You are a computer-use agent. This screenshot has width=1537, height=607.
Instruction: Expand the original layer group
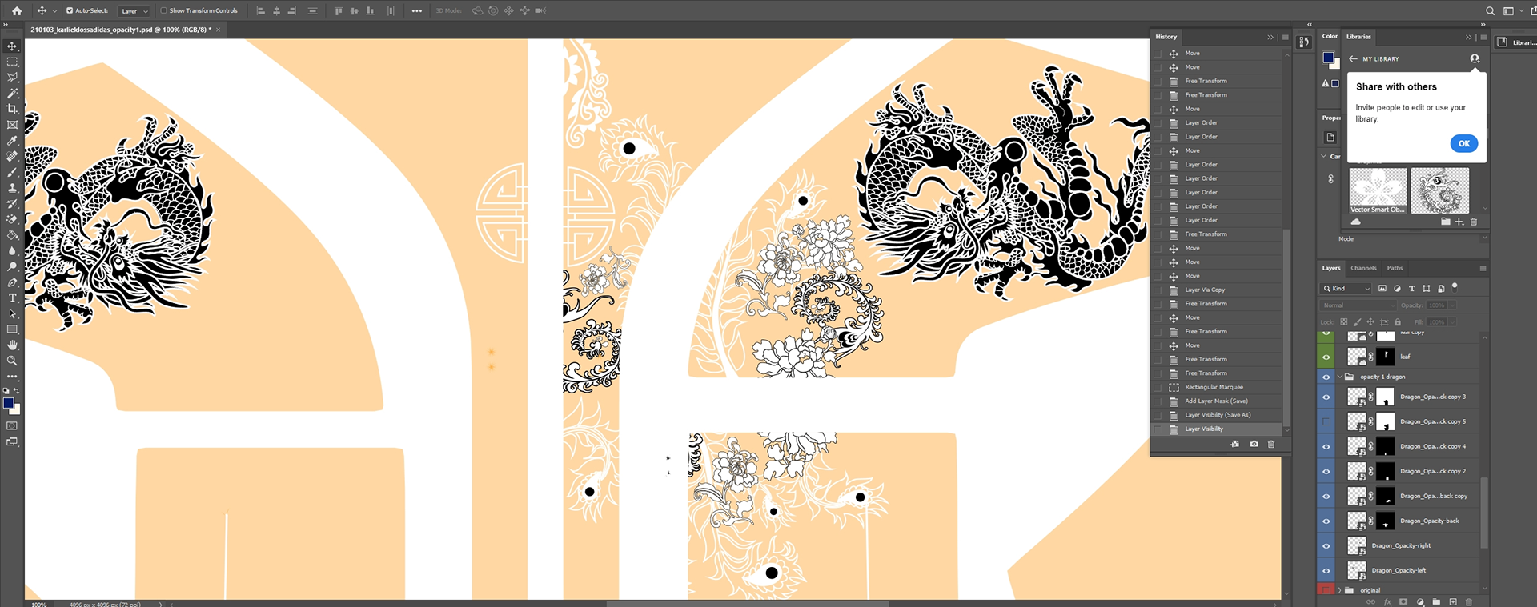click(1340, 590)
